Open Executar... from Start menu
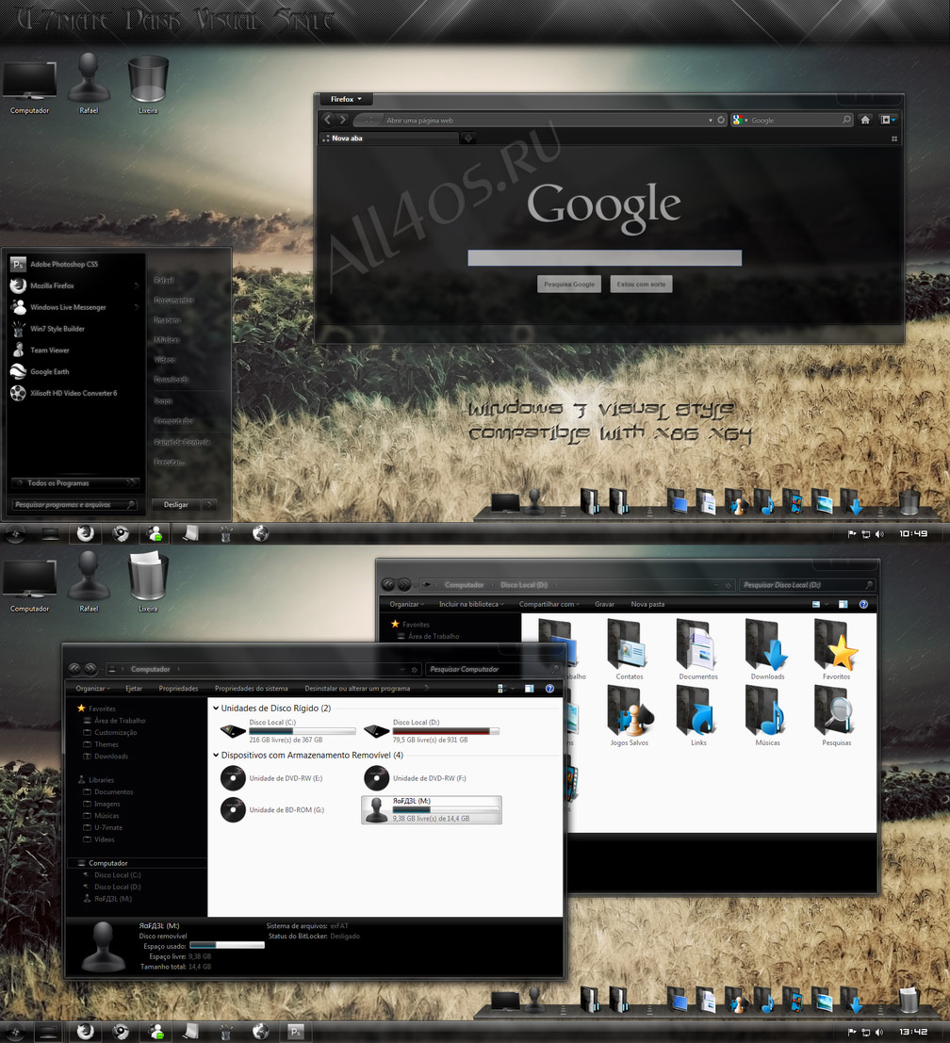 (170, 462)
